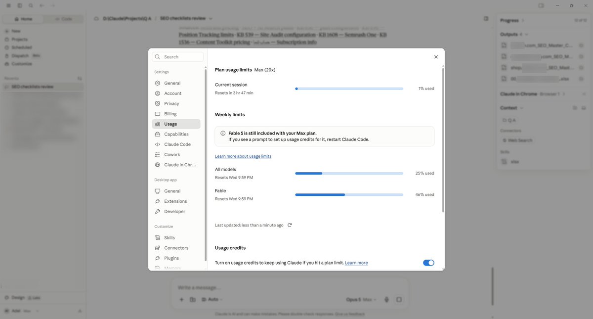Click the Resets in 3 hr 47 min text
The height and width of the screenshot is (319, 593).
pyautogui.click(x=234, y=93)
